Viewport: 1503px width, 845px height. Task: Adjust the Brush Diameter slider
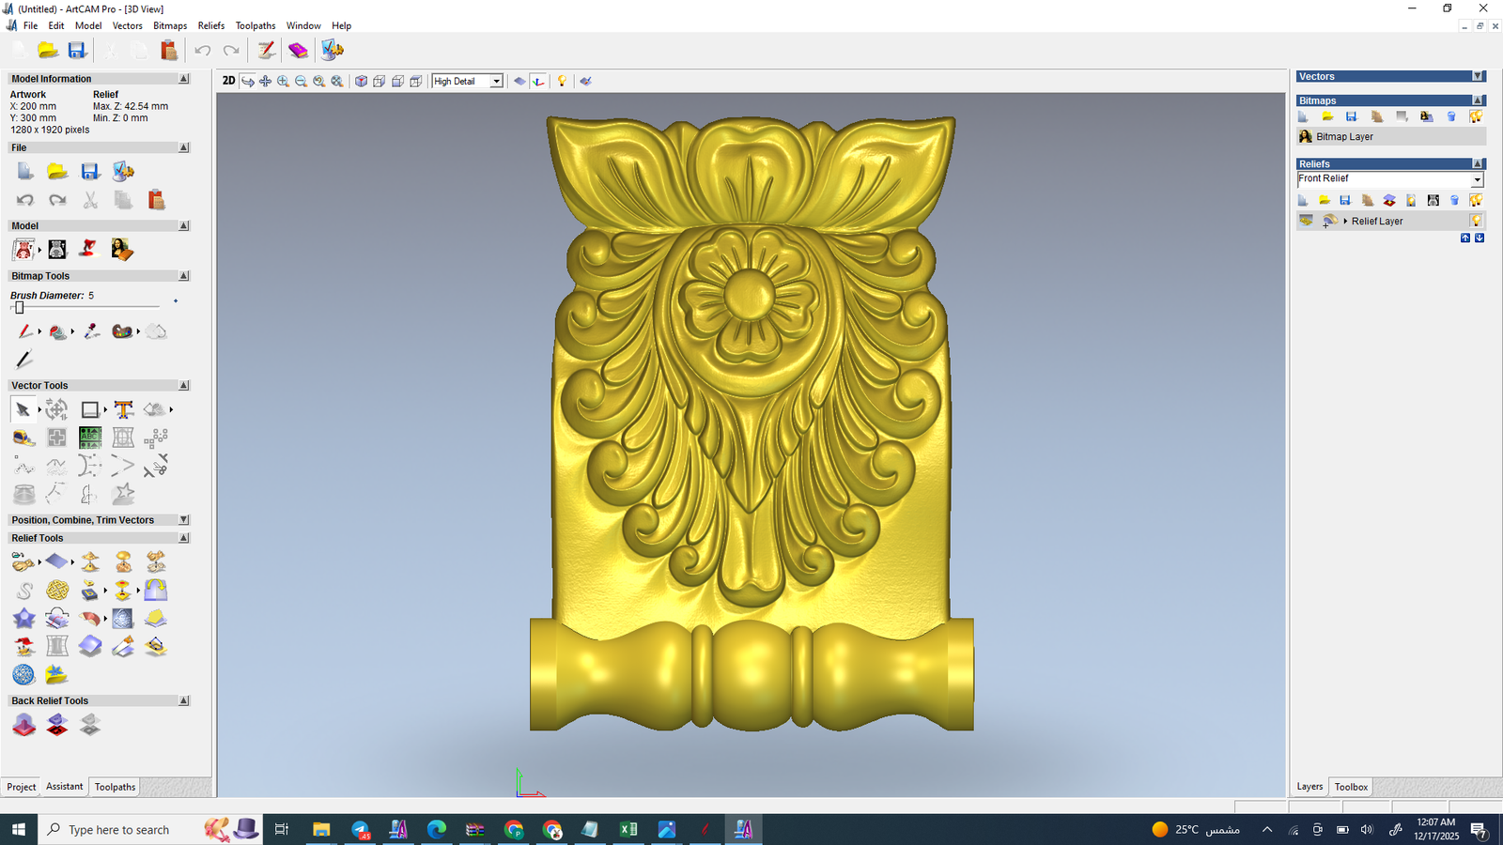click(x=19, y=308)
